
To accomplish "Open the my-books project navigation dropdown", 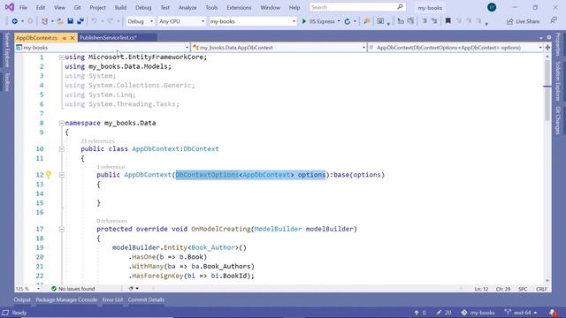I will click(x=103, y=48).
